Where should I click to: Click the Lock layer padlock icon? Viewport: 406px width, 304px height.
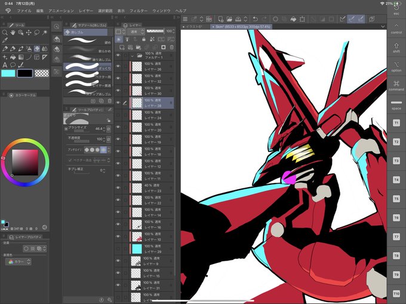[x=144, y=39]
